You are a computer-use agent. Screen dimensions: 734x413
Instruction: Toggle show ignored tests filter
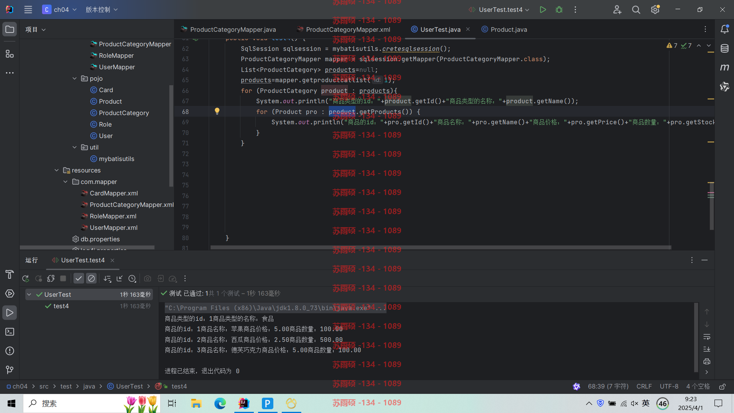pos(91,279)
